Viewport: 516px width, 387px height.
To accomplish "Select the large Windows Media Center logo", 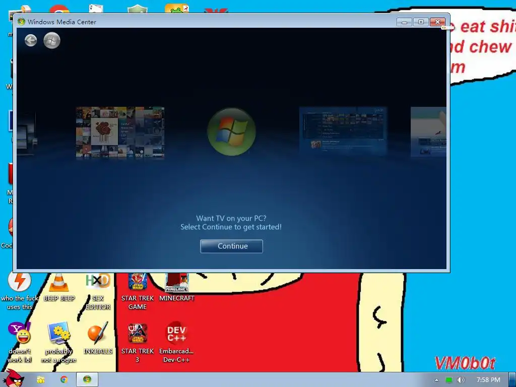I will (231, 132).
